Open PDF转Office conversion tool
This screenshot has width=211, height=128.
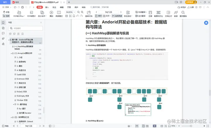[19, 14]
